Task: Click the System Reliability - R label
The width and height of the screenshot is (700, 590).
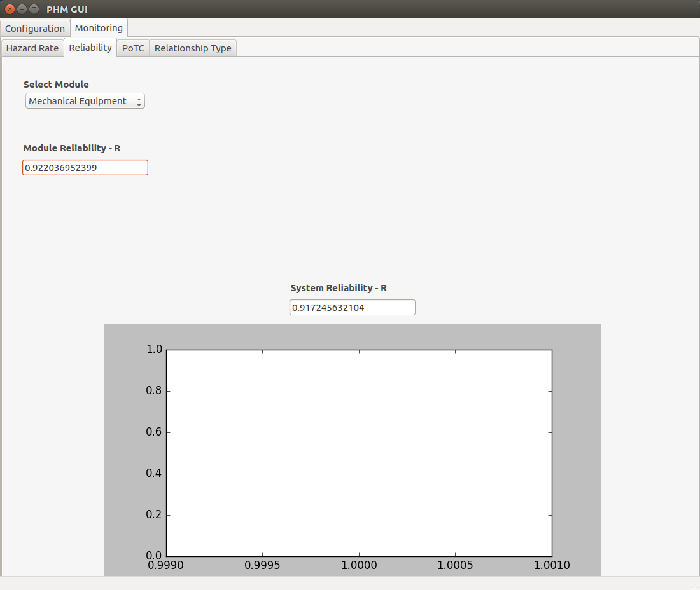Action: coord(339,288)
